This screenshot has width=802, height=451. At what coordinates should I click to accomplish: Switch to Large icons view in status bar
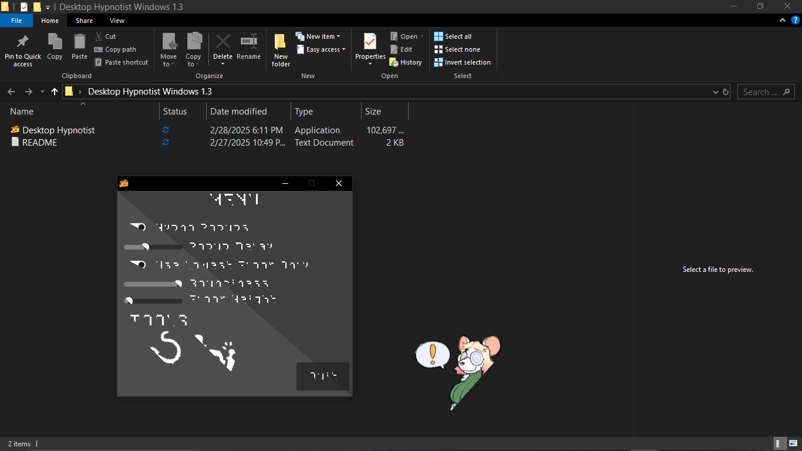793,443
